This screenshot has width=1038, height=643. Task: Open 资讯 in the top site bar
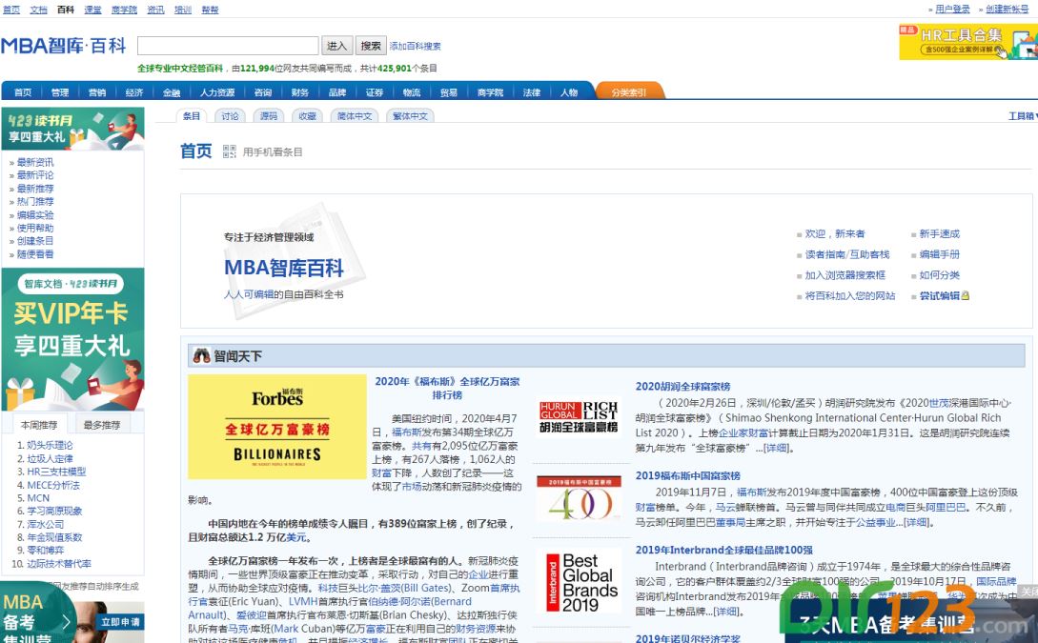155,10
